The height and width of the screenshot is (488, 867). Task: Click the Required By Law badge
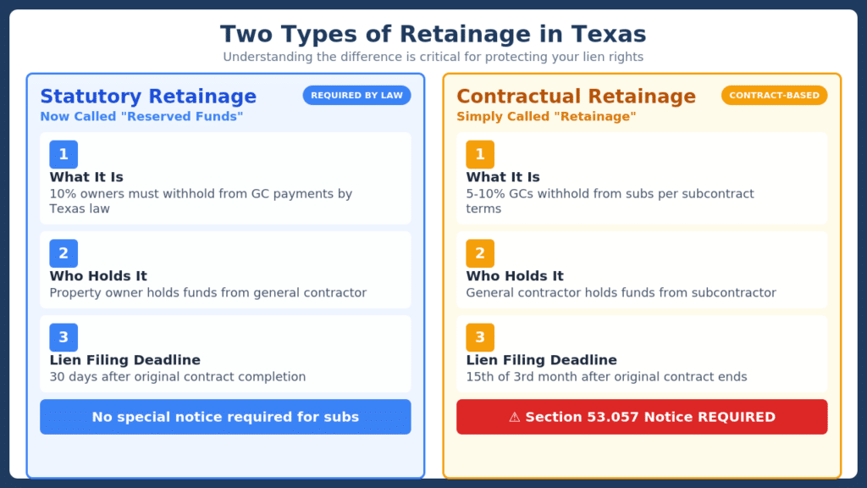tap(356, 96)
